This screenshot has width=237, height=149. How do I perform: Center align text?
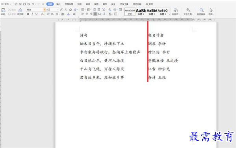pos(87,14)
